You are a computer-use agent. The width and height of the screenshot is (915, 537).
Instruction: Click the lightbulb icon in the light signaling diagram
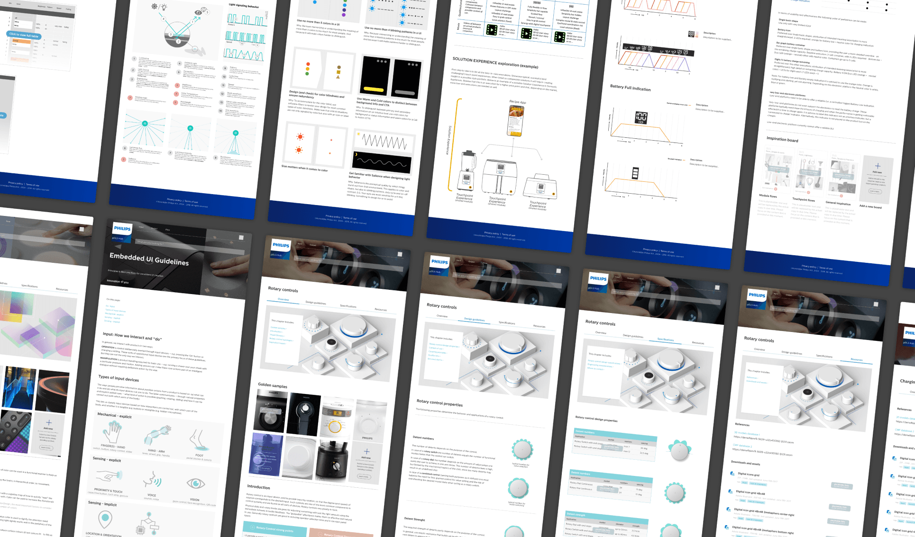[x=164, y=7]
